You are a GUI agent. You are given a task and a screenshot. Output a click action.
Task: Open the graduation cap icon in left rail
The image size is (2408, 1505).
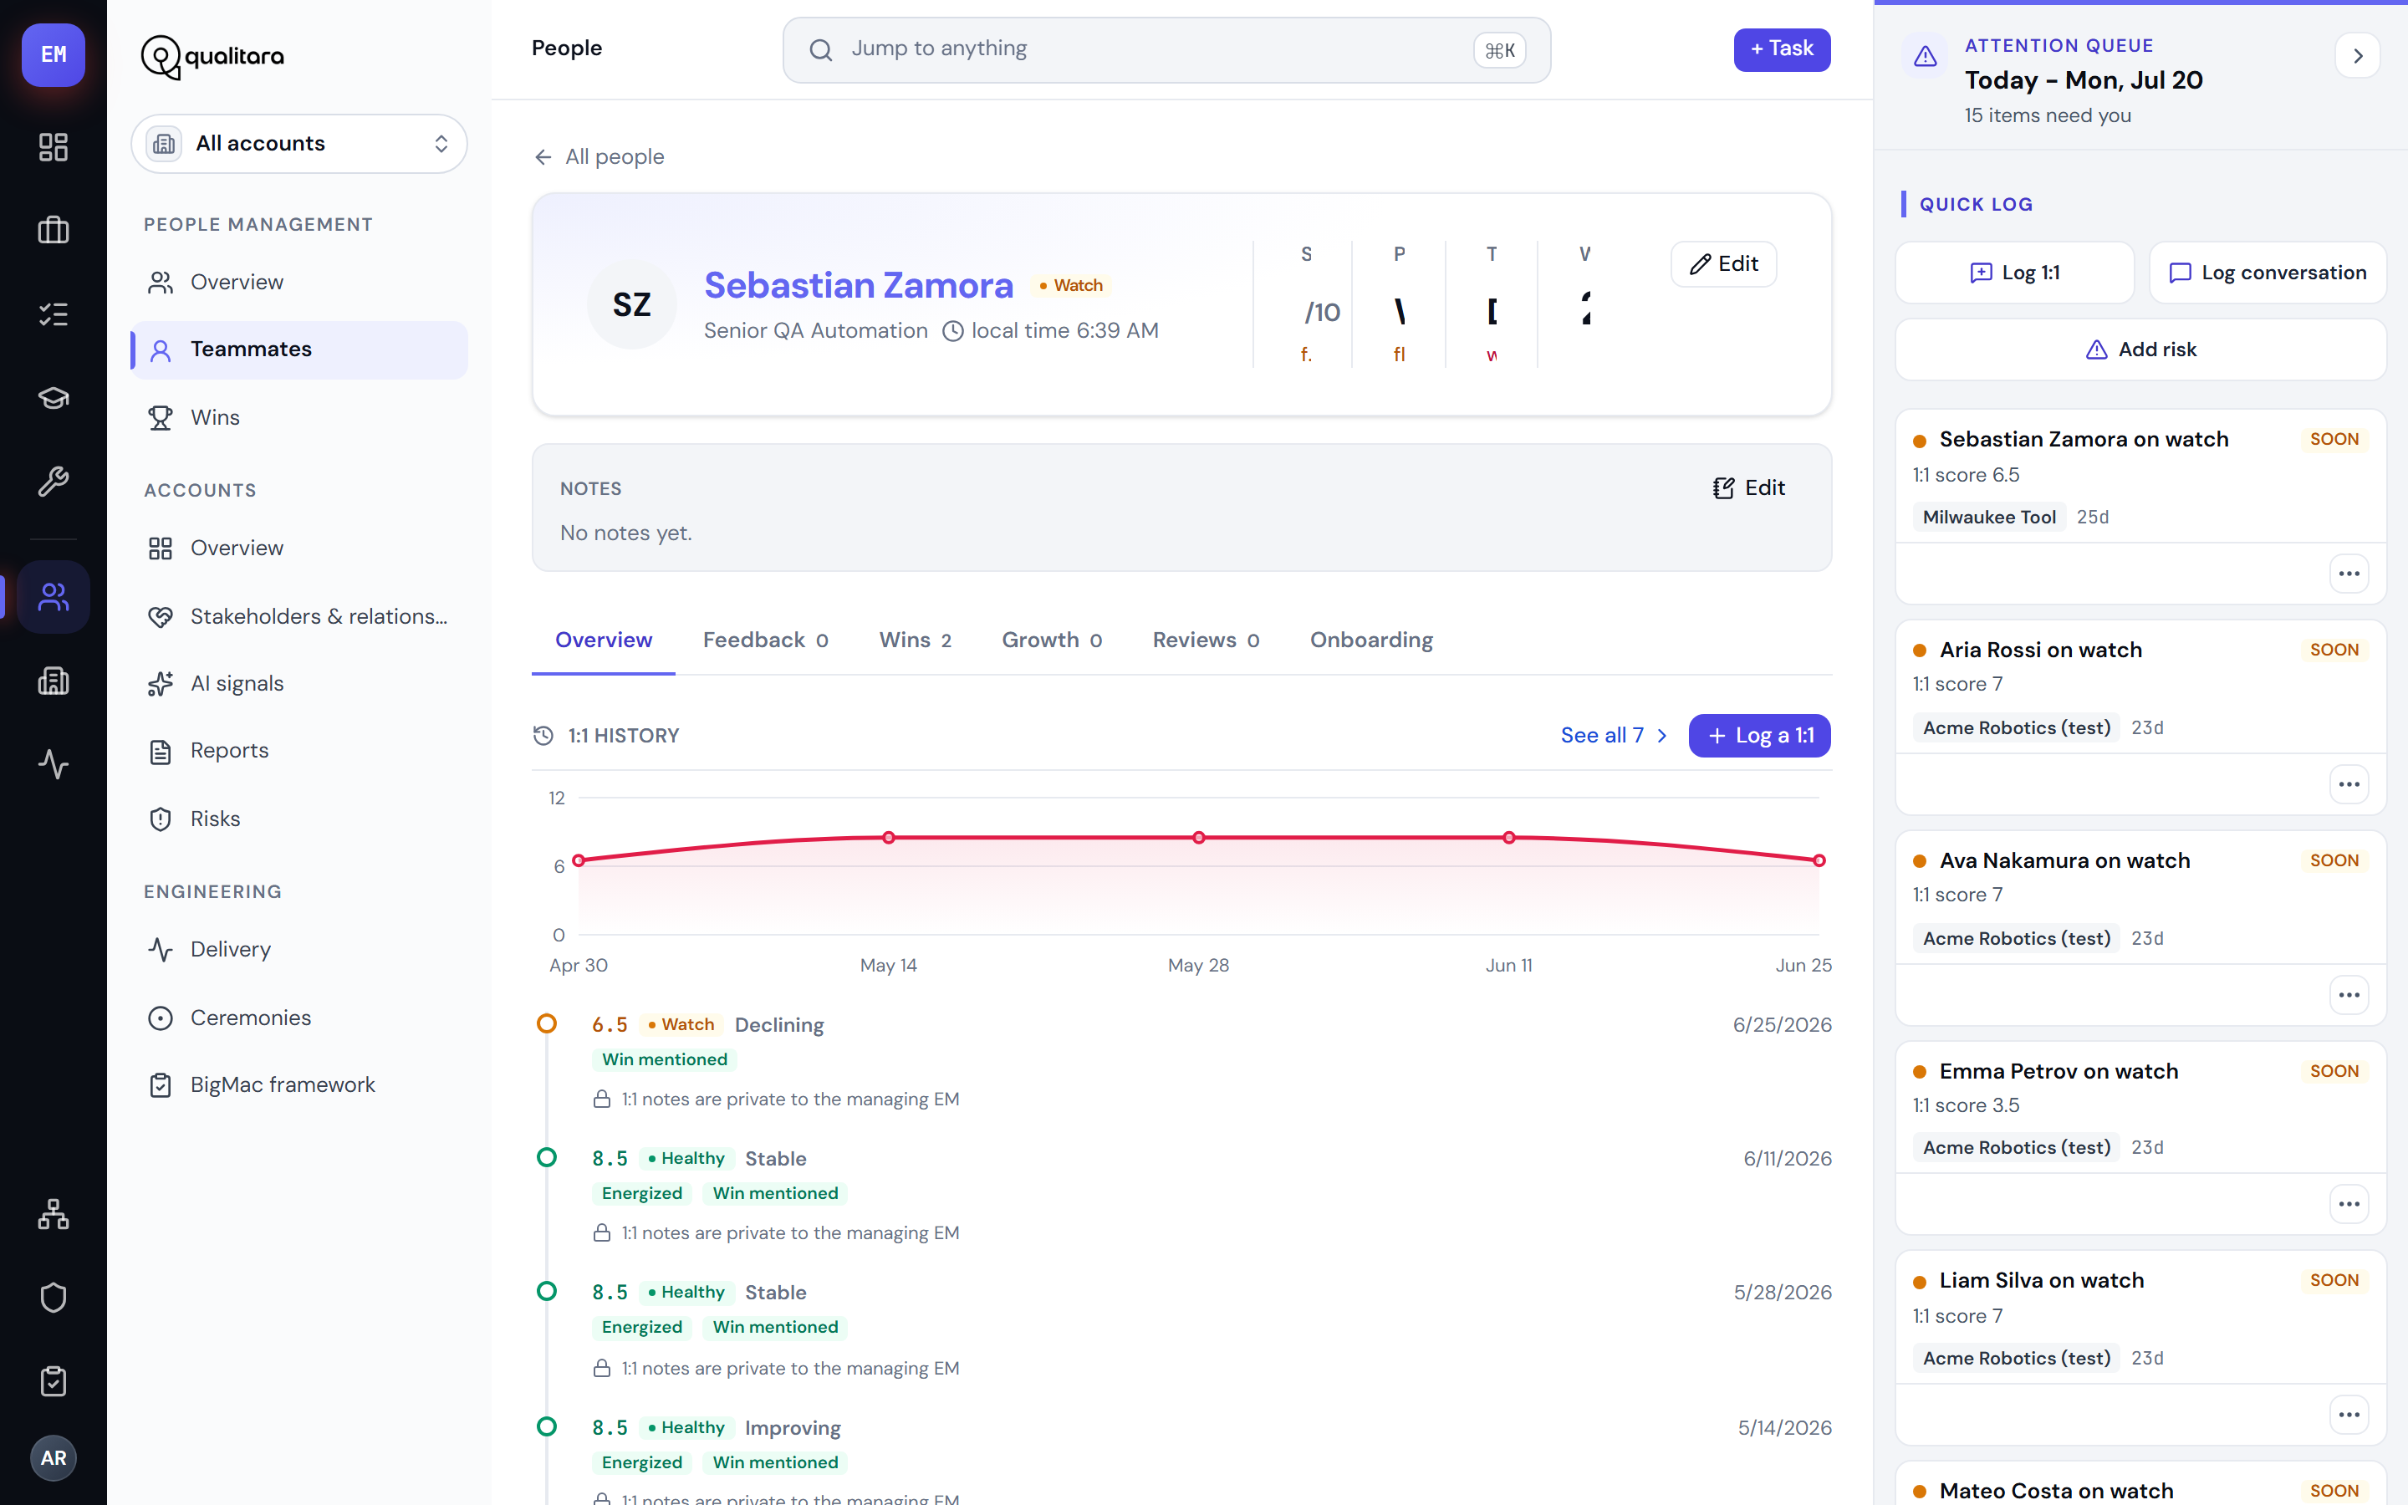click(x=53, y=398)
